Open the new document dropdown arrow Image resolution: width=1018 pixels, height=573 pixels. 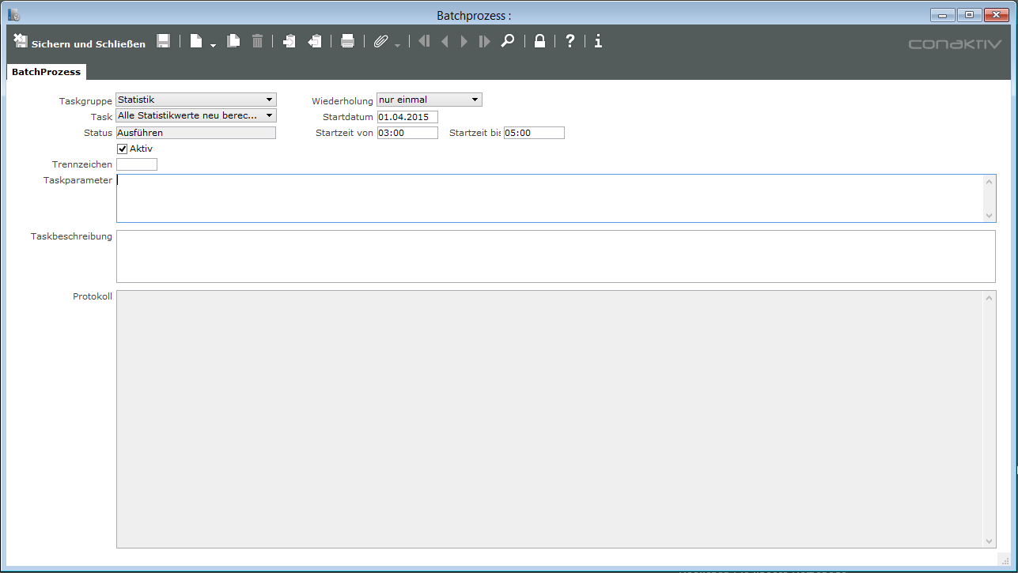[x=214, y=46]
